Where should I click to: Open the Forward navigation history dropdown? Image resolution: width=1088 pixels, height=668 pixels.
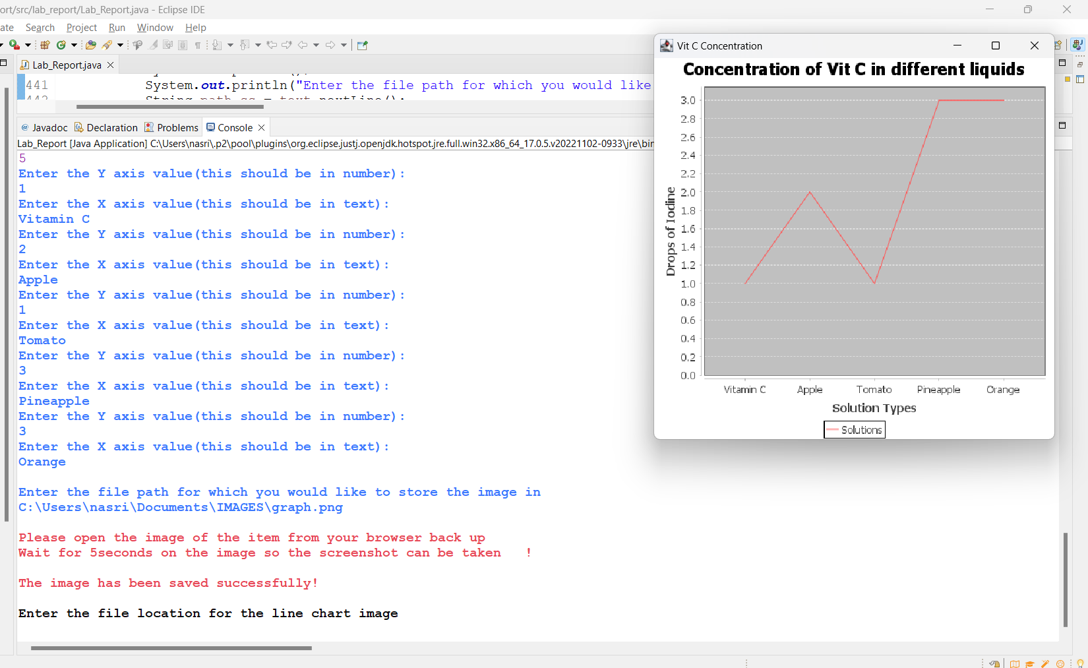point(344,45)
